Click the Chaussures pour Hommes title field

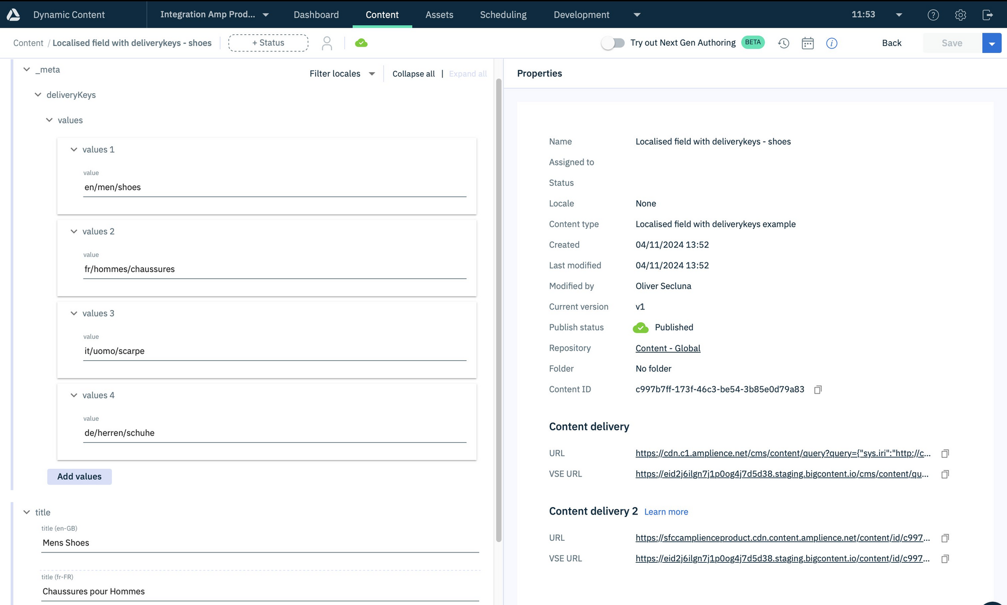[x=260, y=592]
